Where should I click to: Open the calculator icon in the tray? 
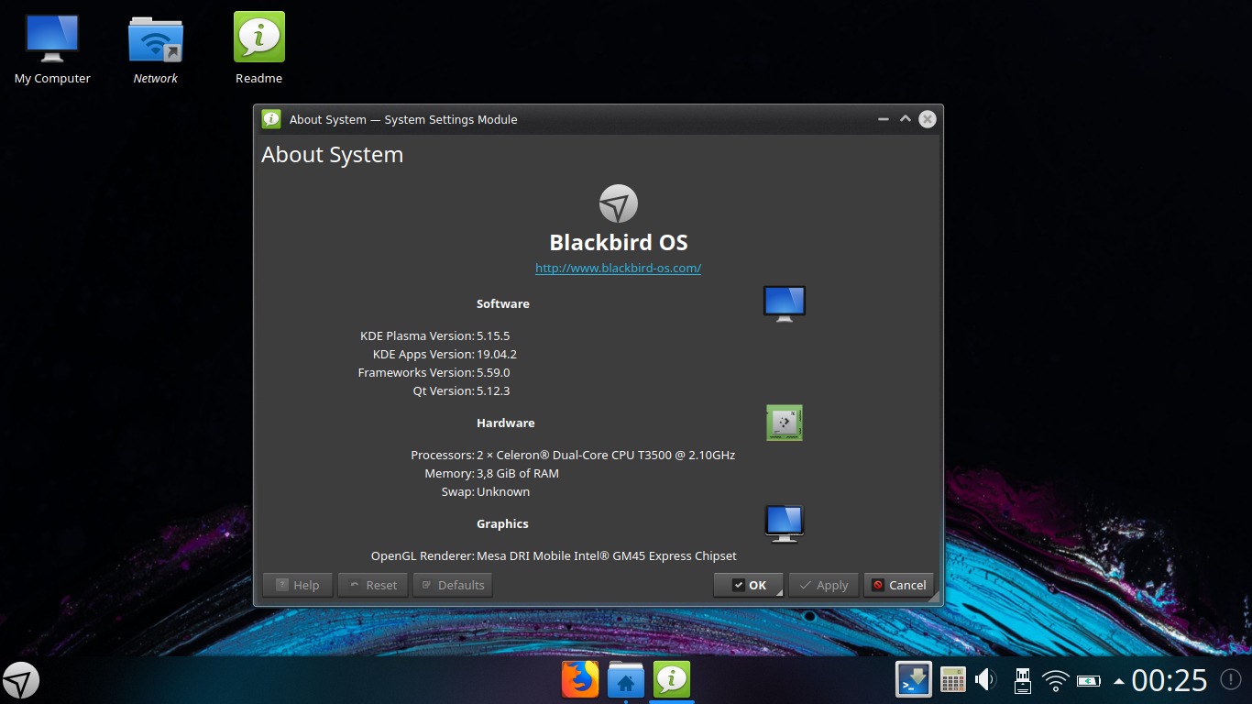click(953, 680)
